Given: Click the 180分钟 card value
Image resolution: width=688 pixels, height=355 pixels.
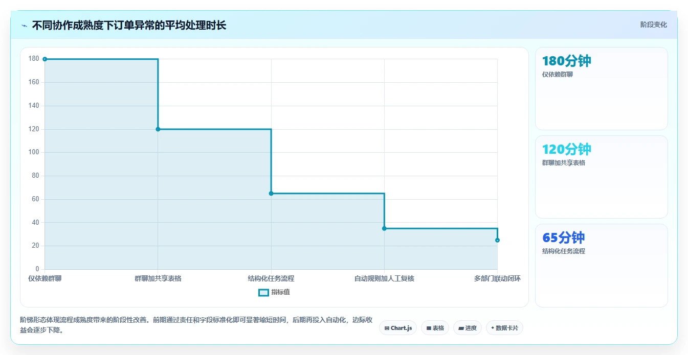Looking at the screenshot, I should click(567, 61).
